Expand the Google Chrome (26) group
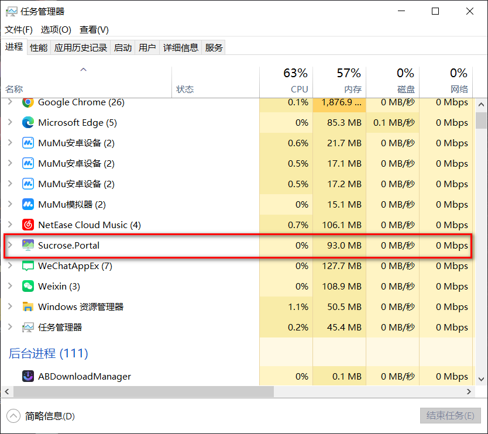The width and height of the screenshot is (488, 434). point(10,102)
